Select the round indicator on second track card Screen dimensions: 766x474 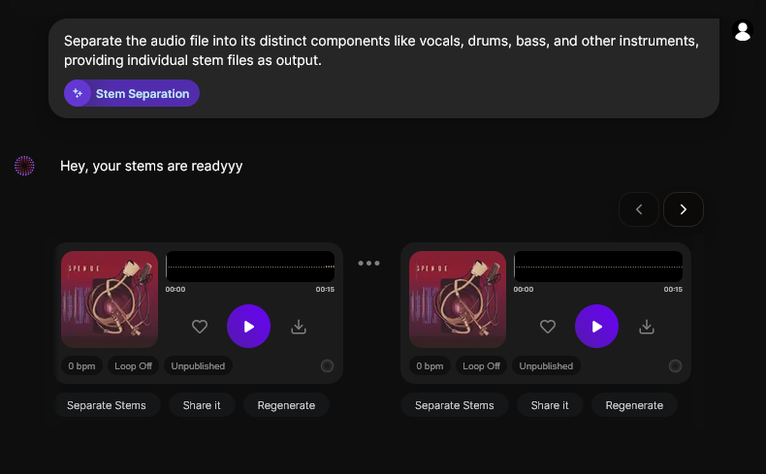pyautogui.click(x=675, y=366)
